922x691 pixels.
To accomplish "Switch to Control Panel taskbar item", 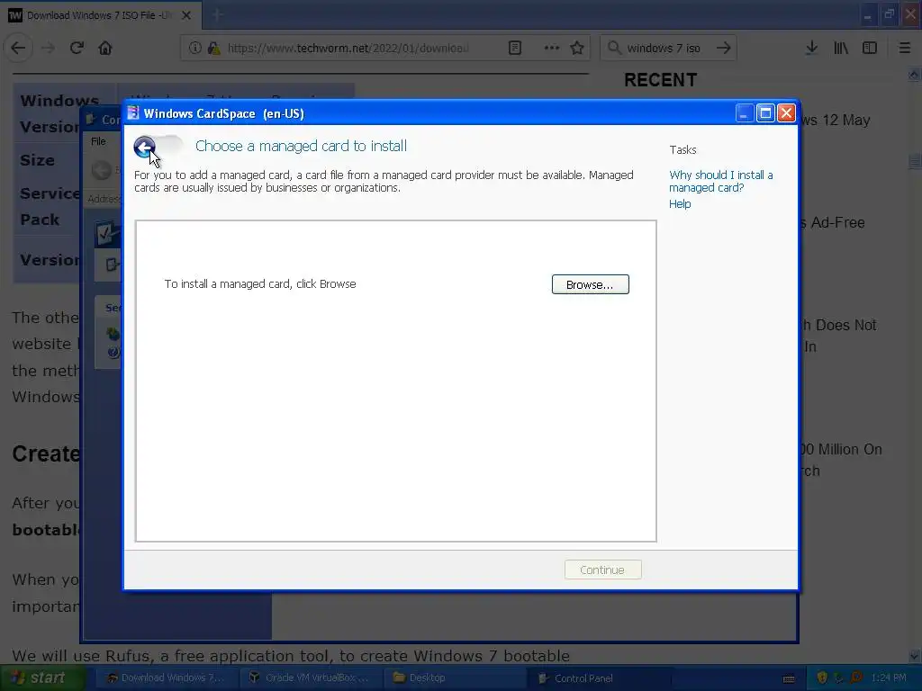I will click(600, 678).
